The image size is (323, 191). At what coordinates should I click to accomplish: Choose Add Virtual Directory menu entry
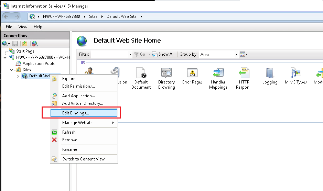pos(84,103)
